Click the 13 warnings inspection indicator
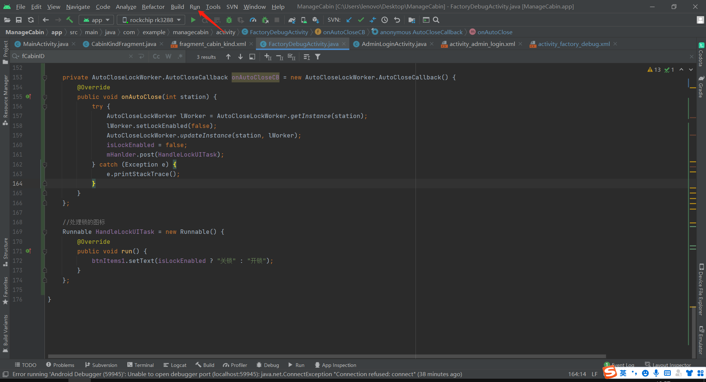Image resolution: width=706 pixels, height=382 pixels. click(654, 69)
